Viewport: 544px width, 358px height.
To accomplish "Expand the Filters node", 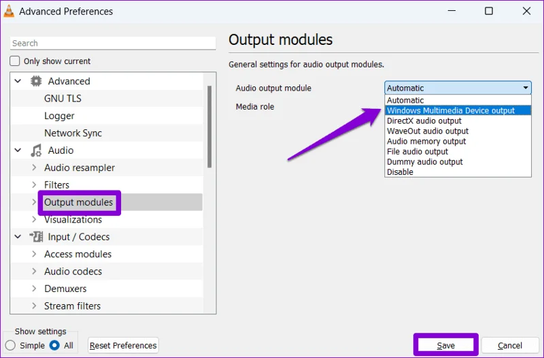I will [34, 184].
